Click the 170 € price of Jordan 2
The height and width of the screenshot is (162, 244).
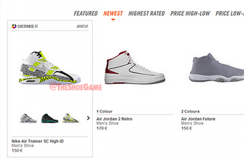[102, 128]
